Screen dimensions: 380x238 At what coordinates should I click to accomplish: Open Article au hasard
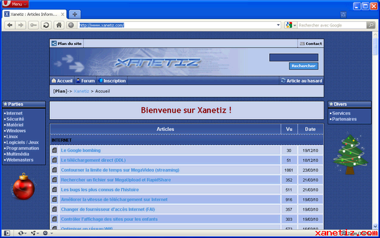pyautogui.click(x=301, y=81)
